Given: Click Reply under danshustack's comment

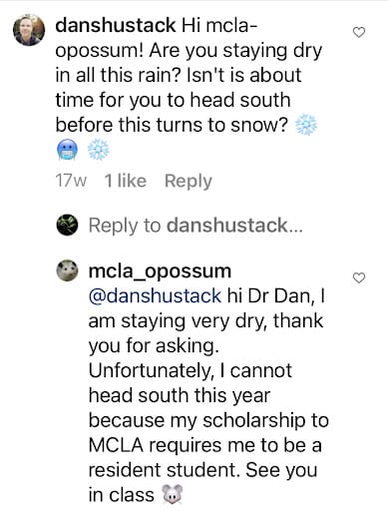Looking at the screenshot, I should tap(189, 182).
